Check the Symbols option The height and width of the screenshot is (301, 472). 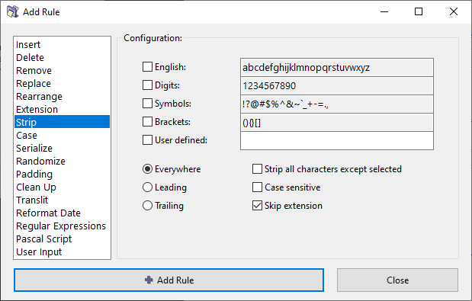(x=147, y=104)
